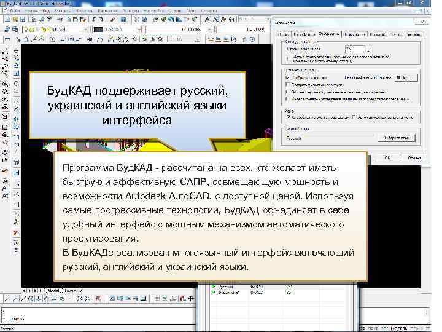Click the black crosshair icon in bottom toolbar
The height and width of the screenshot is (332, 442).
point(192,298)
